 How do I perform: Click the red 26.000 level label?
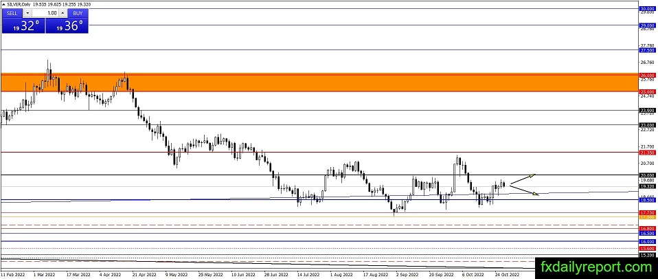pyautogui.click(x=646, y=75)
